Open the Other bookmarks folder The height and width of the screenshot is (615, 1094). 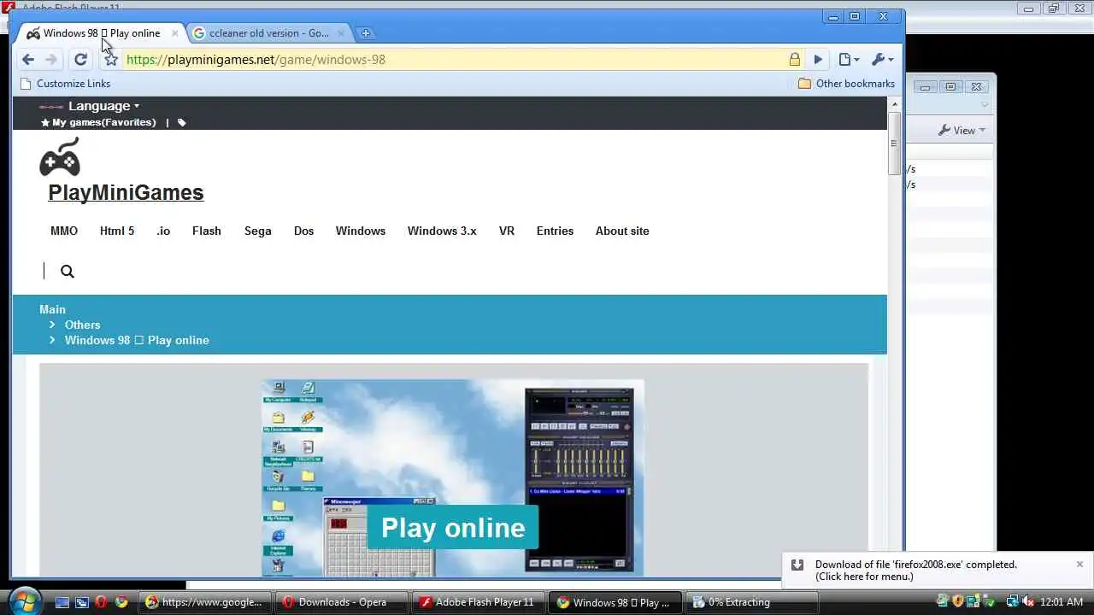[846, 84]
